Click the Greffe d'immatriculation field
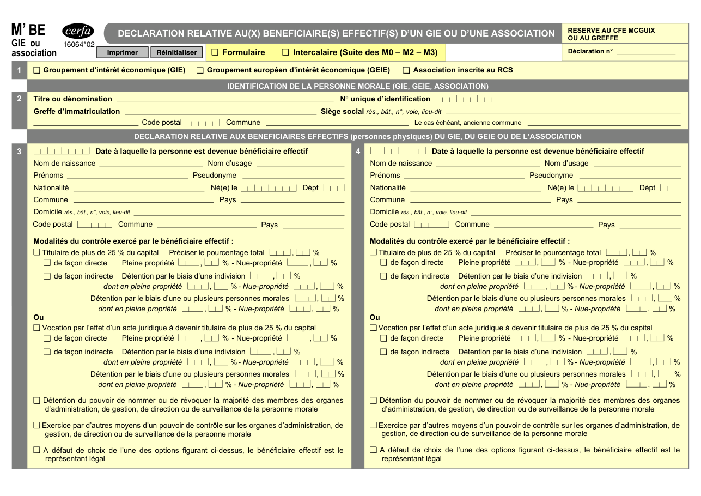The width and height of the screenshot is (701, 496). pos(220,111)
